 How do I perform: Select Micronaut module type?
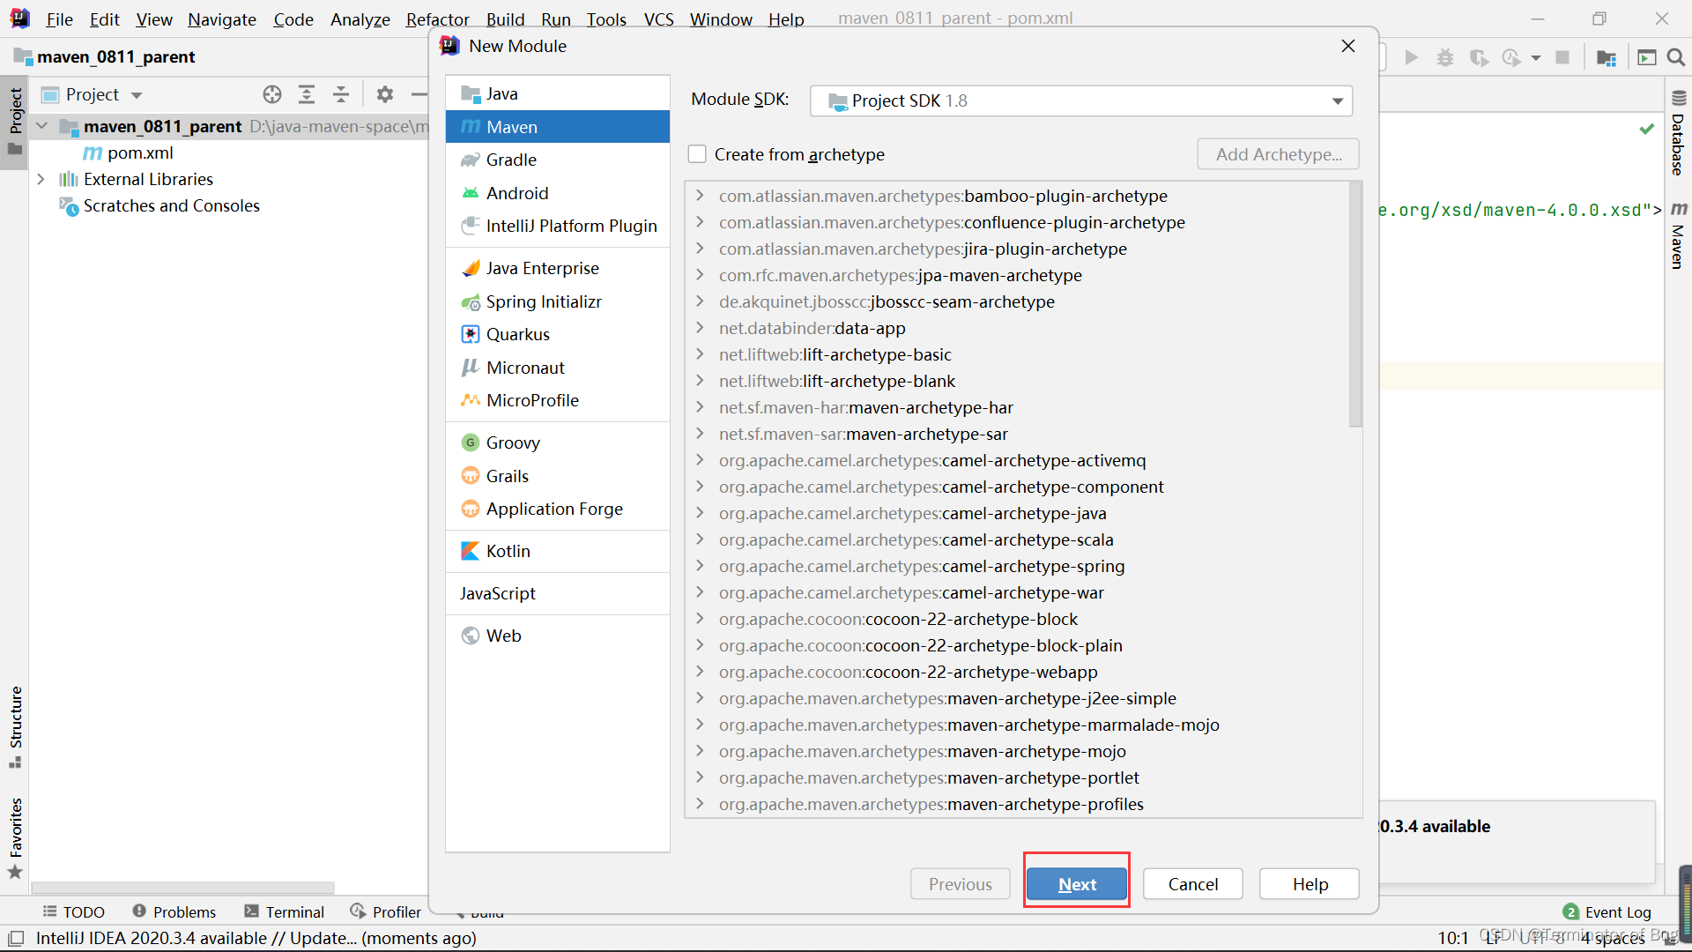coord(557,368)
